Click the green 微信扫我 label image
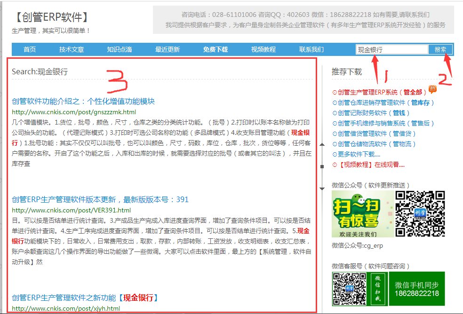The height and width of the screenshot is (314, 463). pyautogui.click(x=378, y=289)
